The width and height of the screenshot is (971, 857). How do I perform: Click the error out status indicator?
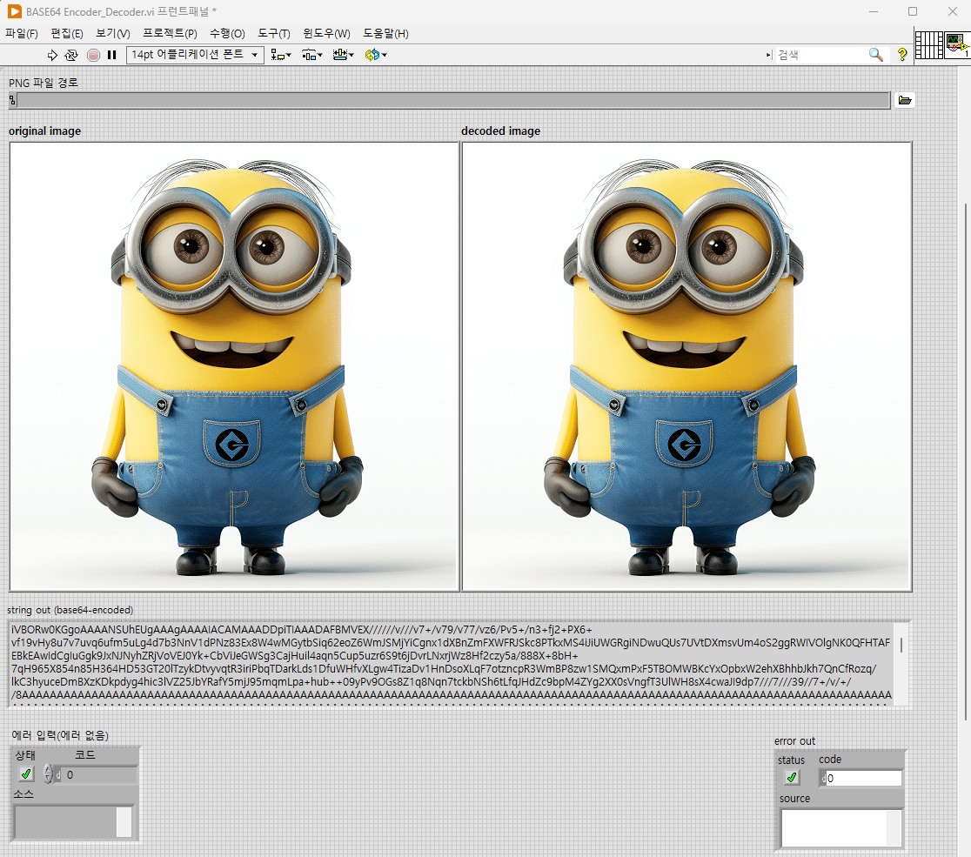pos(792,778)
